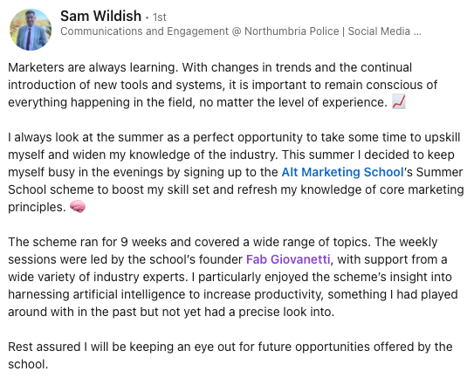Click the 'Marketers are always learning' sentence
Image resolution: width=474 pixels, height=385 pixels.
93,67
